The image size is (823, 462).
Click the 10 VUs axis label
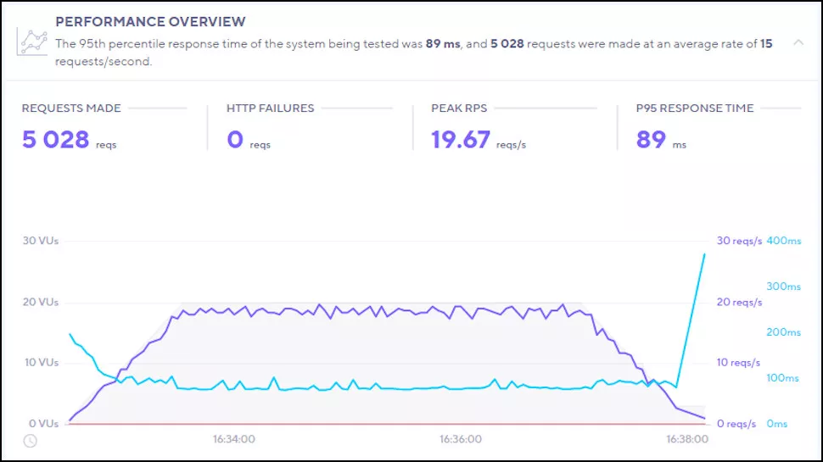(42, 362)
